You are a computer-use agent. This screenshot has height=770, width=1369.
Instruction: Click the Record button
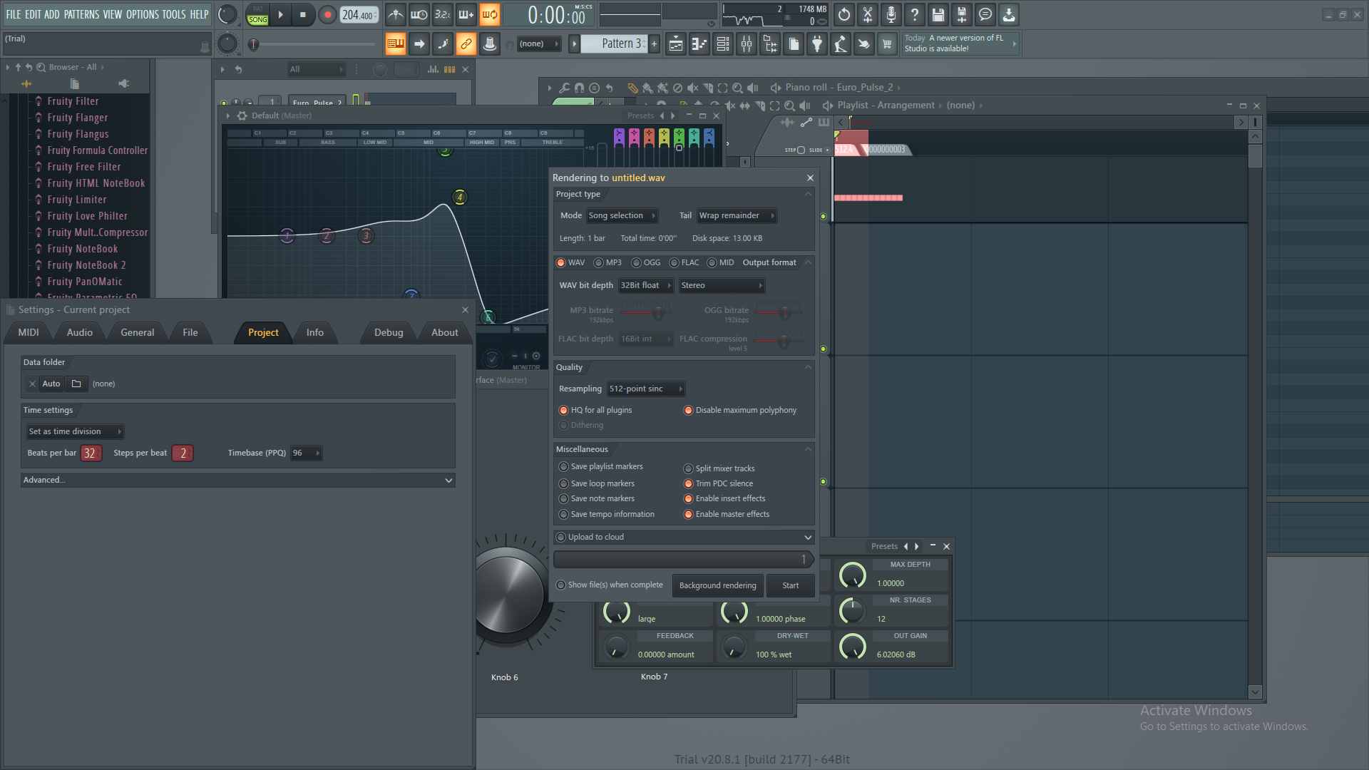coord(327,14)
